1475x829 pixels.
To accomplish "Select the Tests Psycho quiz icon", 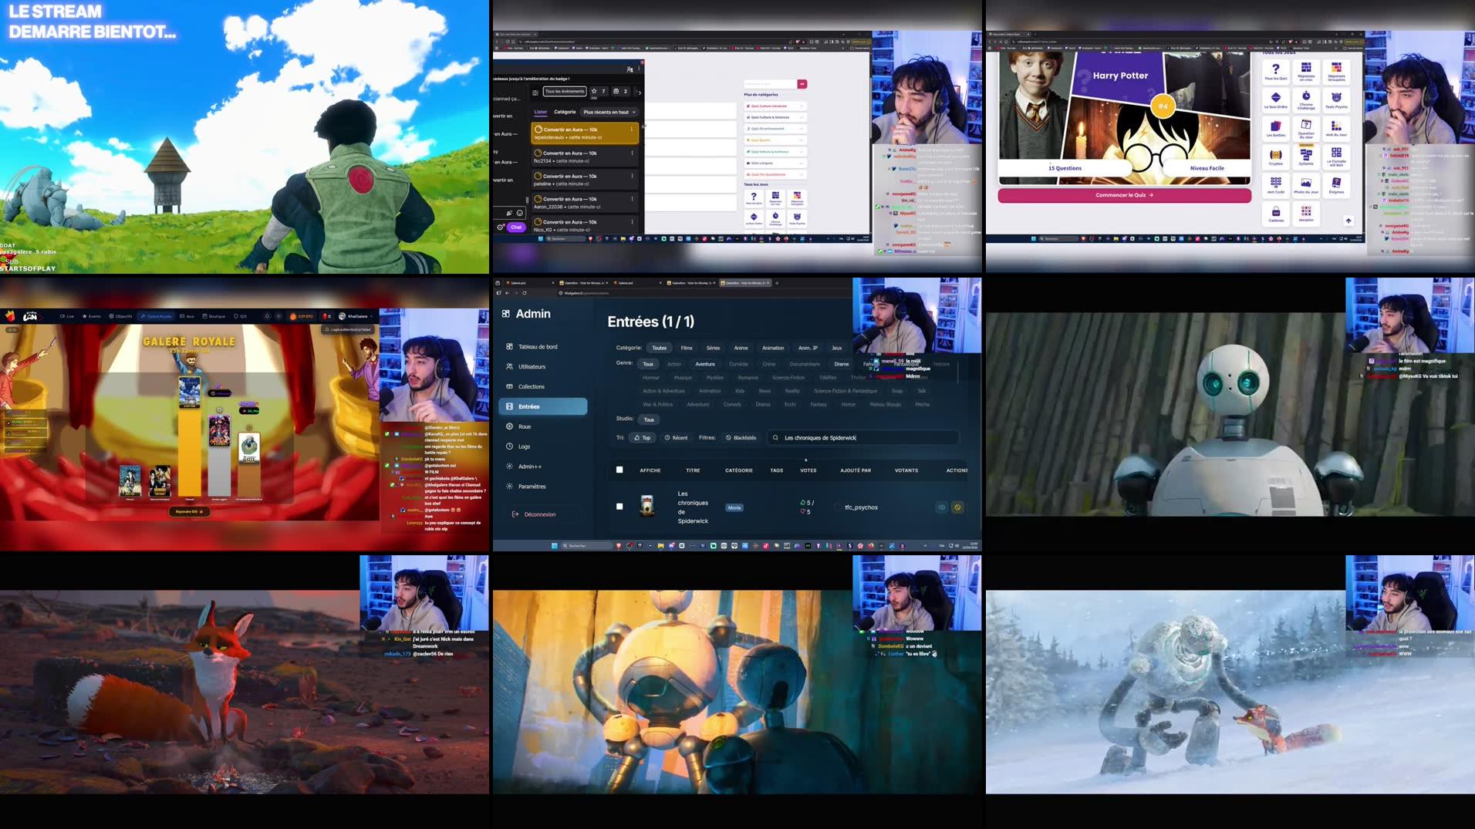I will click(1336, 100).
